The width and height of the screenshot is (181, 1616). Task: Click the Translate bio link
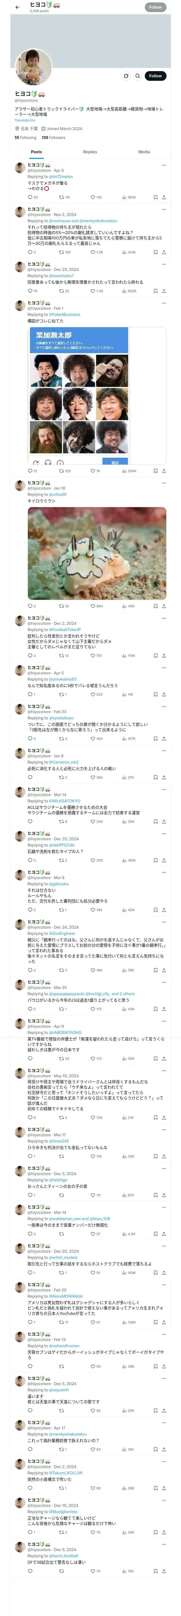point(25,120)
